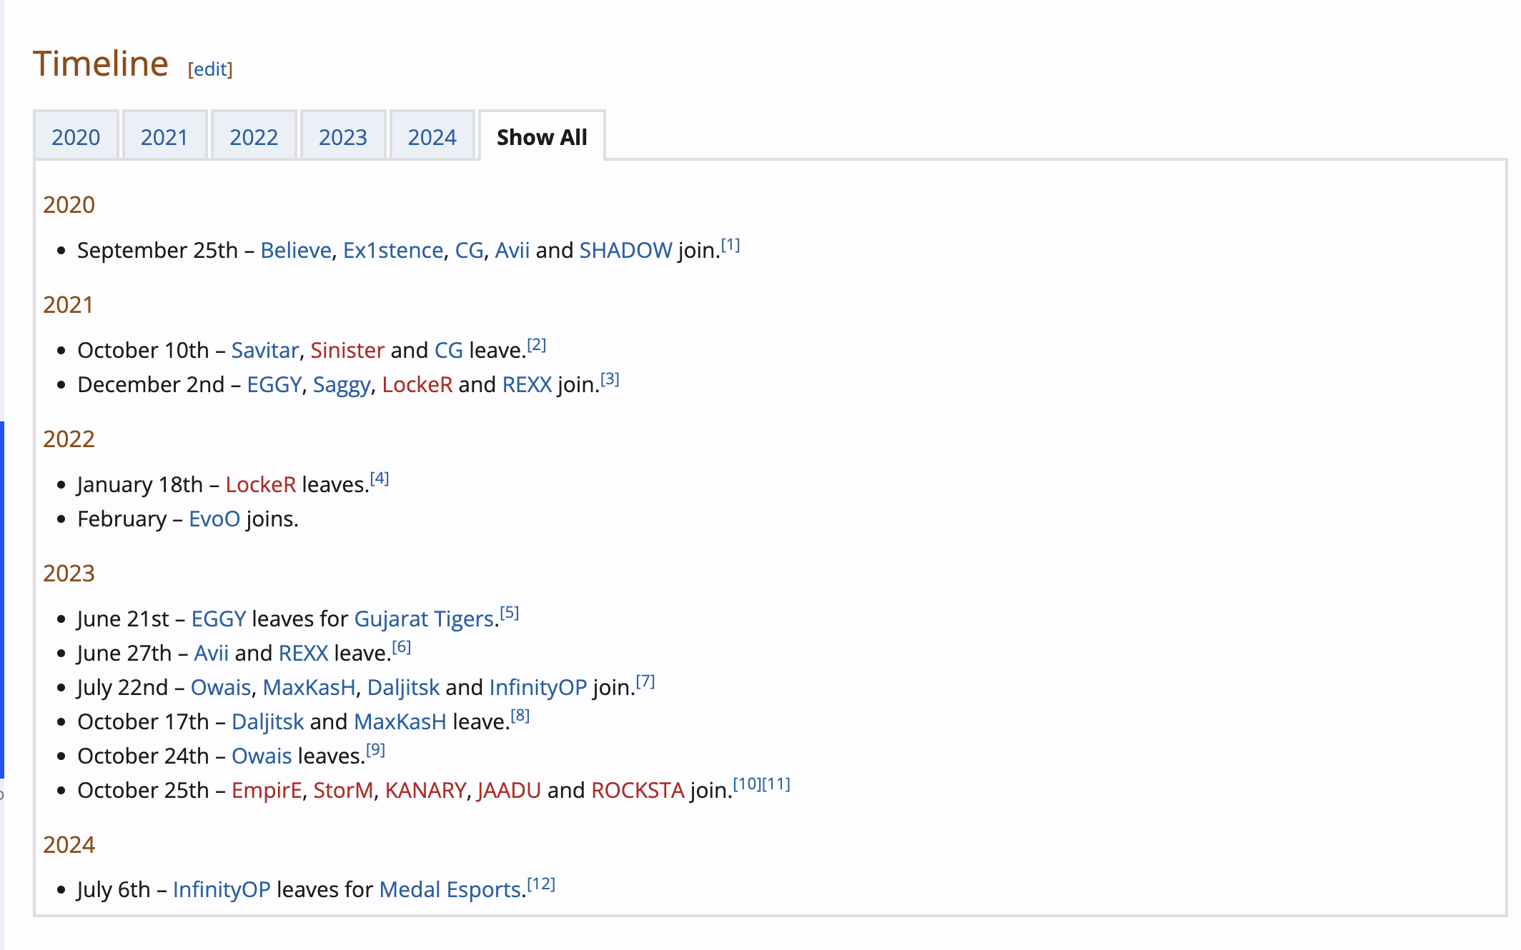Open reference [7] footnote
This screenshot has width=1521, height=950.
click(645, 682)
